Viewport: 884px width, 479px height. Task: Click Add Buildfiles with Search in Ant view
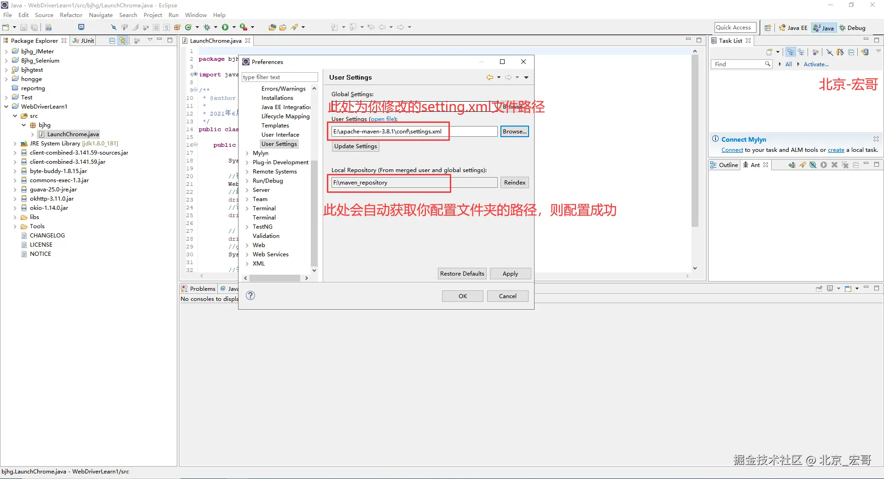point(803,165)
